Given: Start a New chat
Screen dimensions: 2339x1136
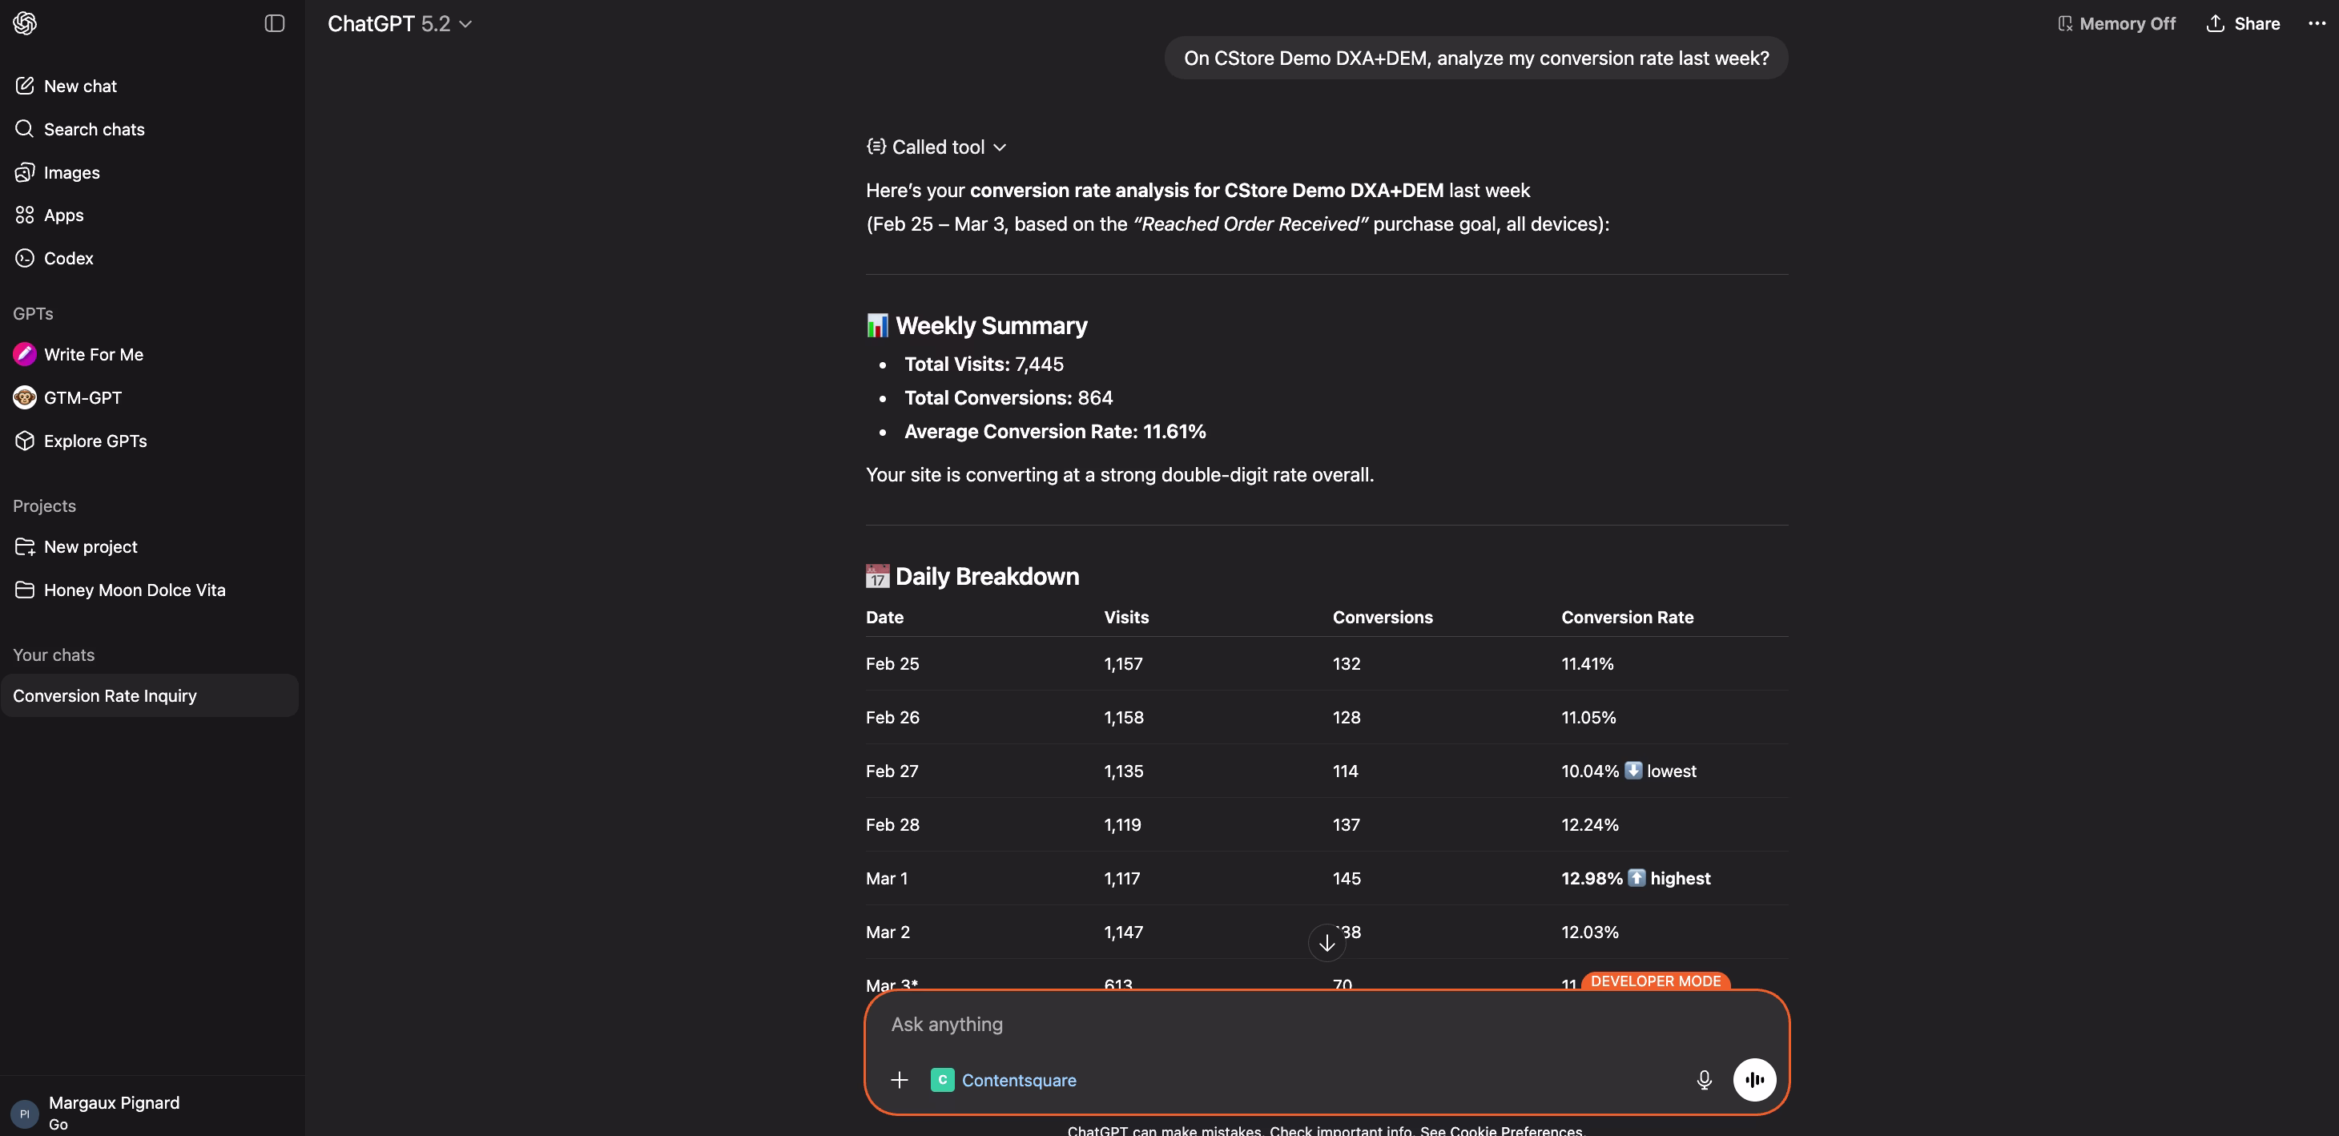Looking at the screenshot, I should 80,87.
